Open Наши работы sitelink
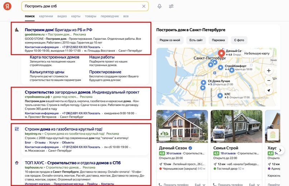This screenshot has width=289, height=186. 102,57
